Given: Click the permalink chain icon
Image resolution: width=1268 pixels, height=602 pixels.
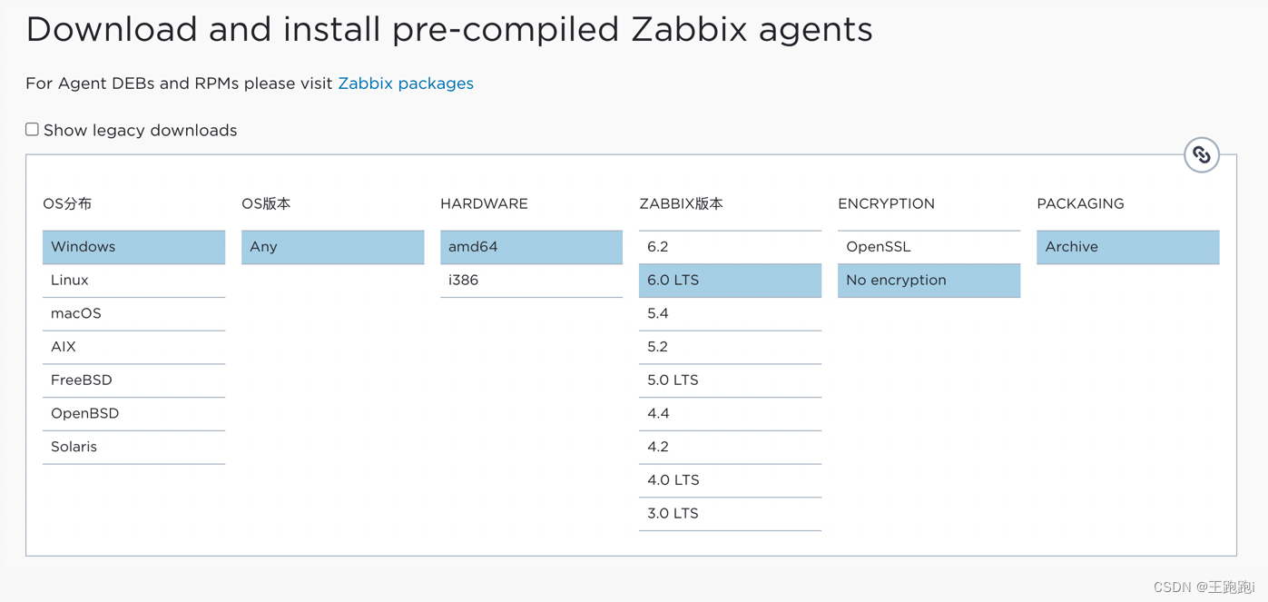Looking at the screenshot, I should (x=1201, y=154).
